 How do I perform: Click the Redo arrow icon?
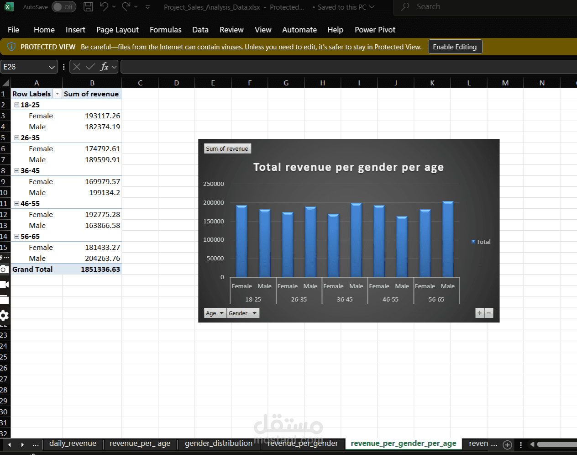pyautogui.click(x=126, y=6)
